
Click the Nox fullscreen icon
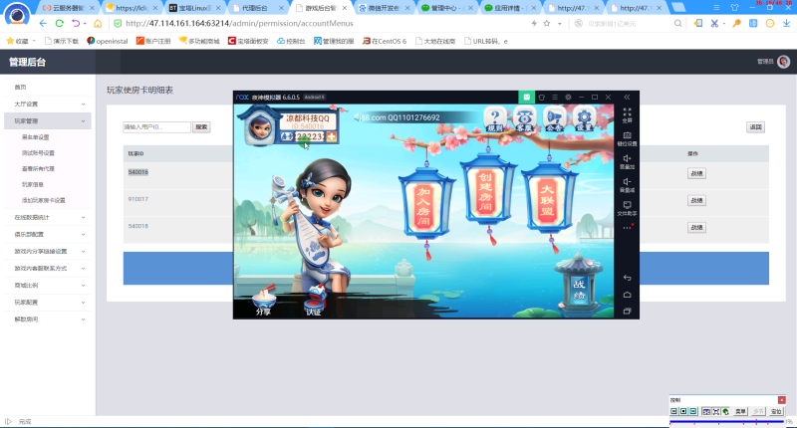[x=628, y=114]
